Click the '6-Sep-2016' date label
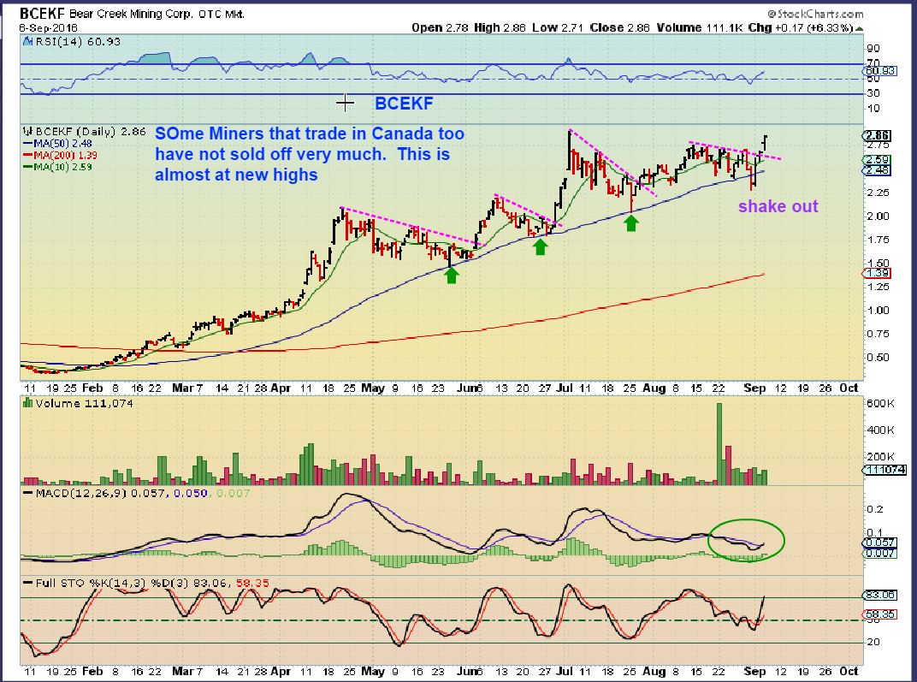This screenshot has height=682, width=917. [49, 27]
